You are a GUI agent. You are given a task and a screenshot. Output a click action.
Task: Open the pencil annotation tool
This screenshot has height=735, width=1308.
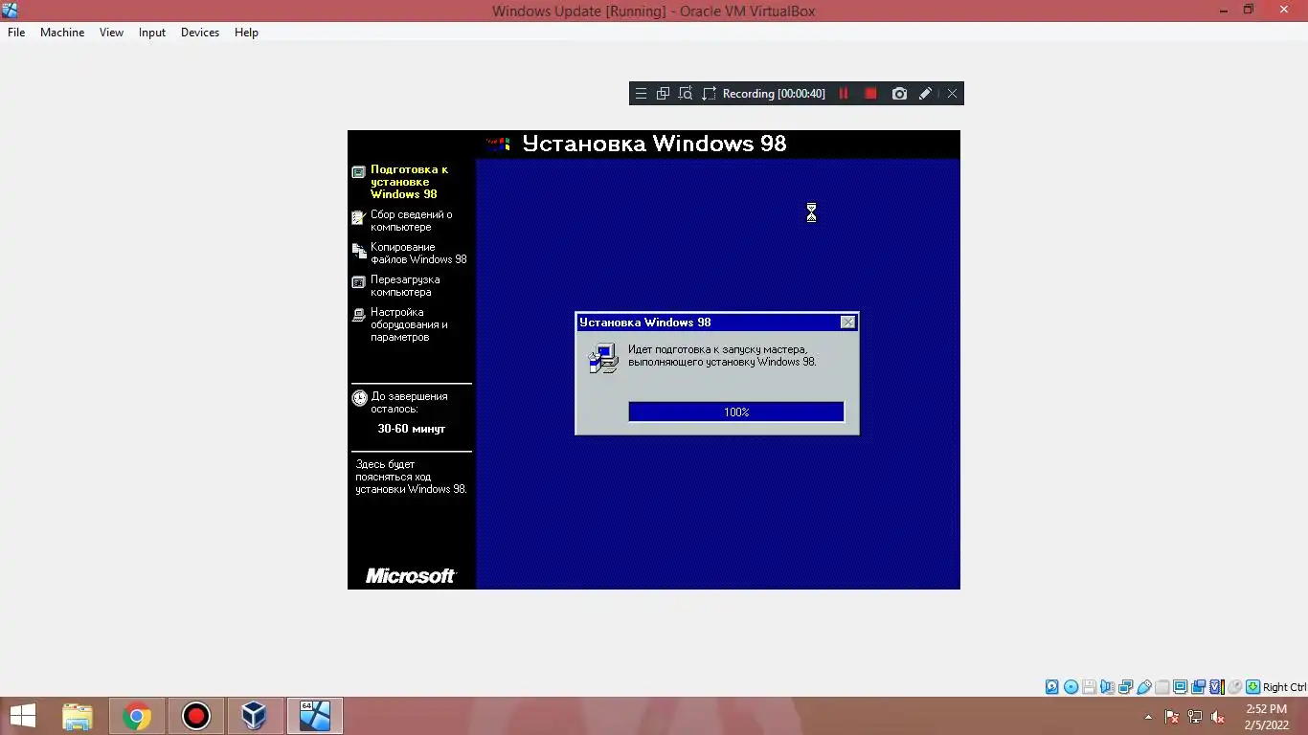point(925,94)
